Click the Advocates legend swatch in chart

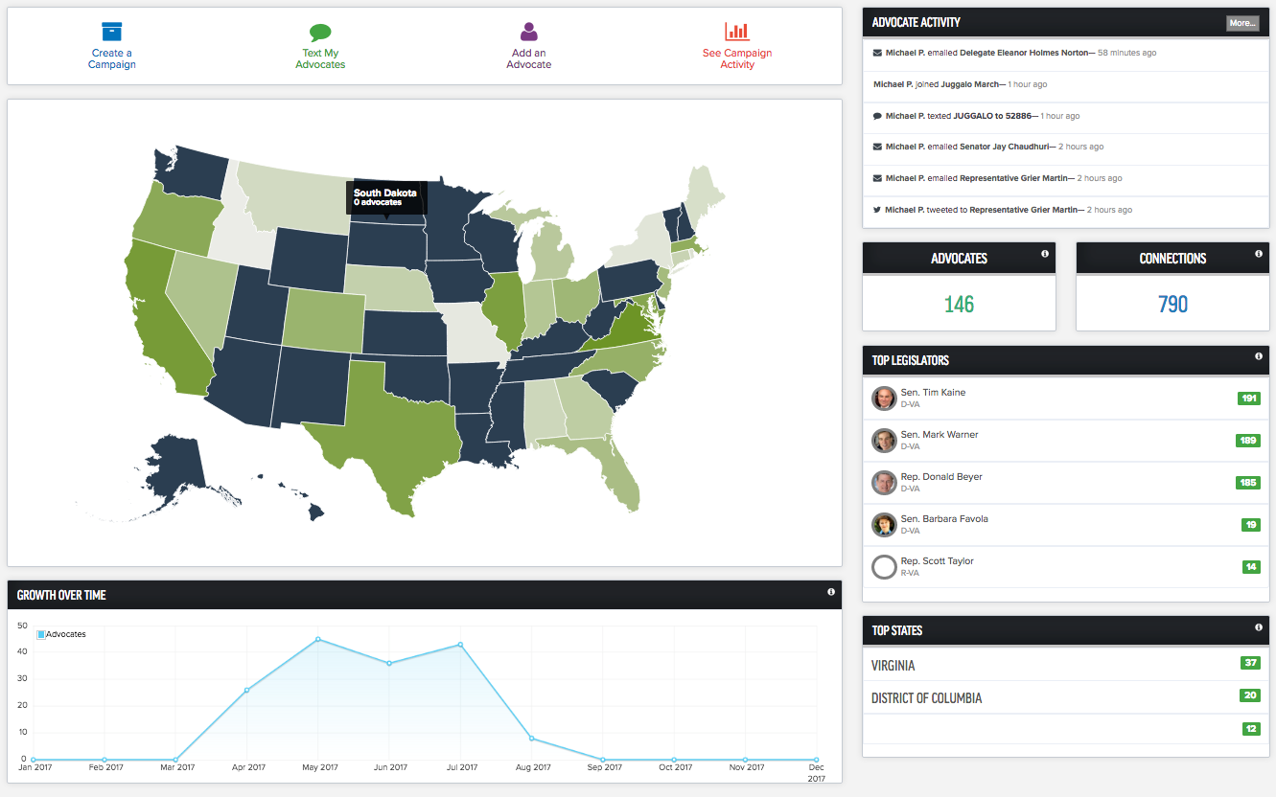[x=41, y=635]
